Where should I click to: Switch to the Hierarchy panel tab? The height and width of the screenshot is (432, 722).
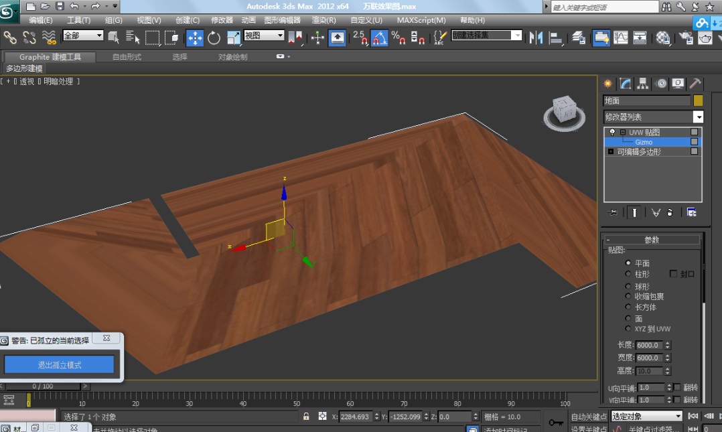643,84
